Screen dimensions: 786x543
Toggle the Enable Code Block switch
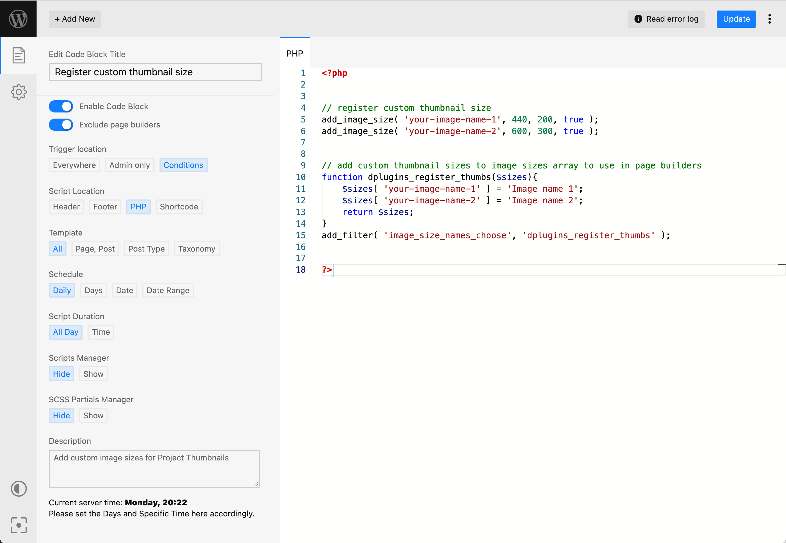coord(61,106)
